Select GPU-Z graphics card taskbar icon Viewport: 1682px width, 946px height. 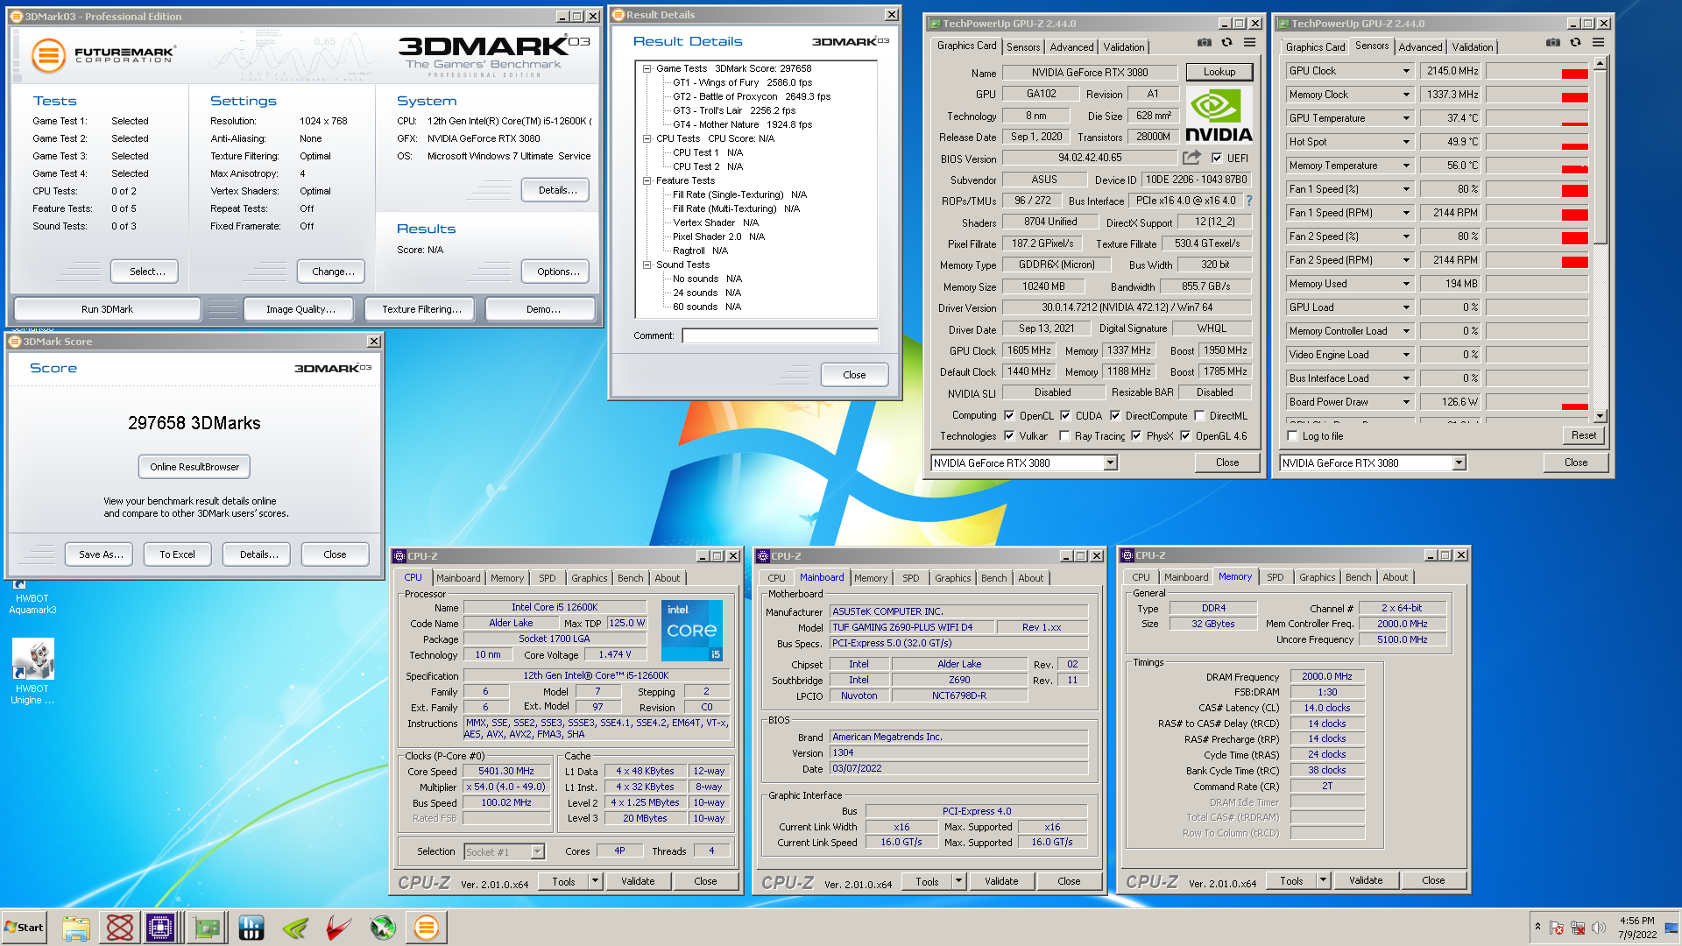pos(208,928)
